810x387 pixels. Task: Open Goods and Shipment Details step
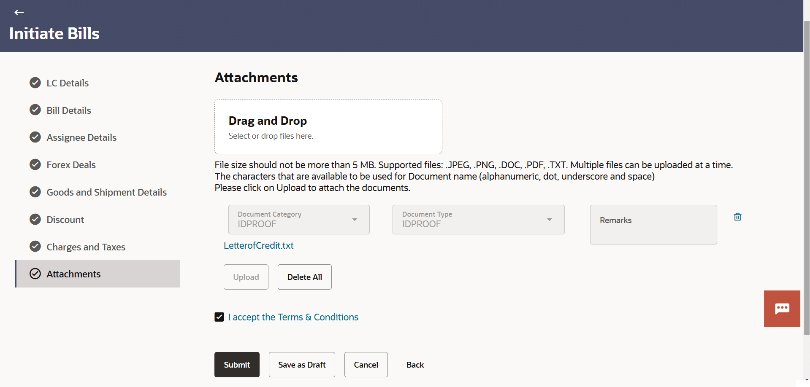click(106, 192)
